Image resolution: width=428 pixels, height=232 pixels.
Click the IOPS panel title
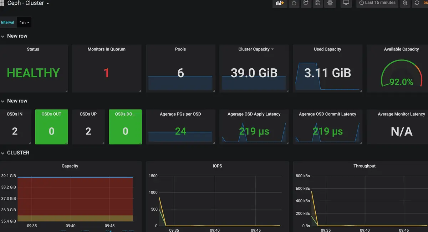pyautogui.click(x=217, y=166)
